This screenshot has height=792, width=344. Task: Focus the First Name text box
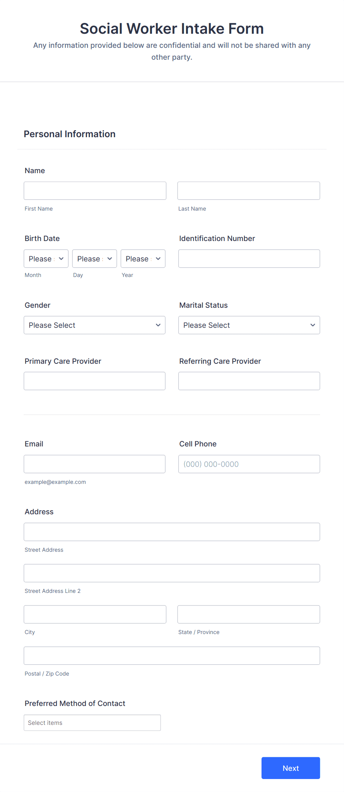(x=95, y=191)
